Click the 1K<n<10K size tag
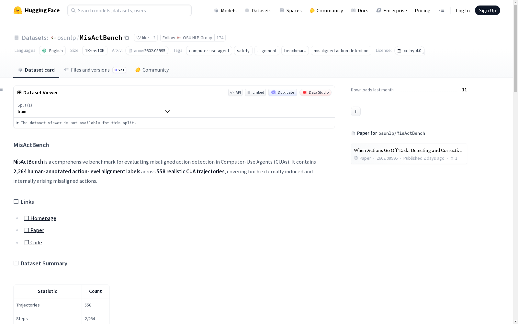This screenshot has height=324, width=518. [95, 51]
